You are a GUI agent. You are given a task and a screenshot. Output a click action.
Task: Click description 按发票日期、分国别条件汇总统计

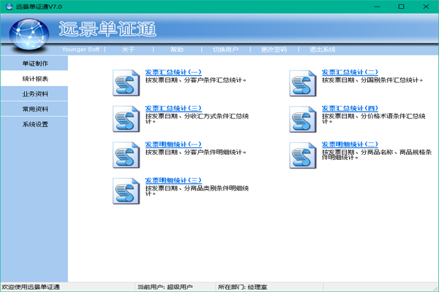point(372,80)
